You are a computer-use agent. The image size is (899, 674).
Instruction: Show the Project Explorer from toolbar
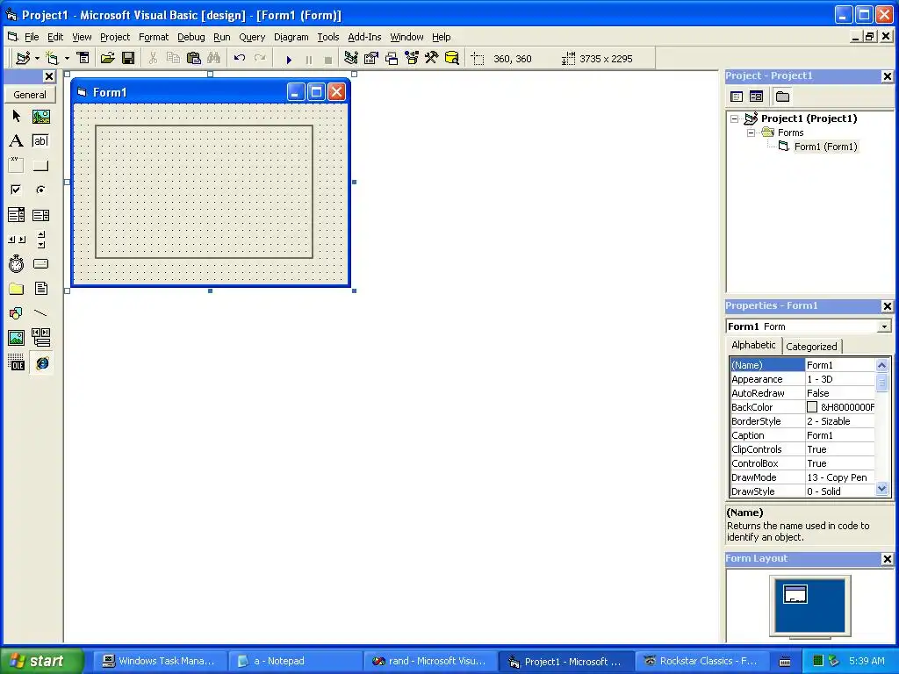click(x=351, y=58)
